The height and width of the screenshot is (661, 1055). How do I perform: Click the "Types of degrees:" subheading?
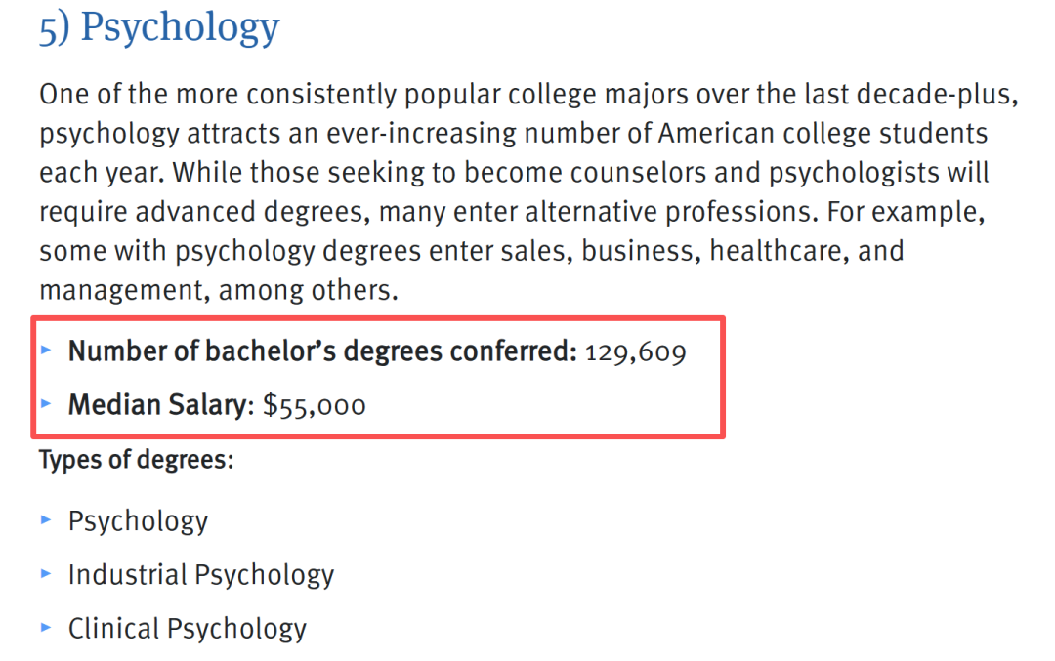pos(136,459)
